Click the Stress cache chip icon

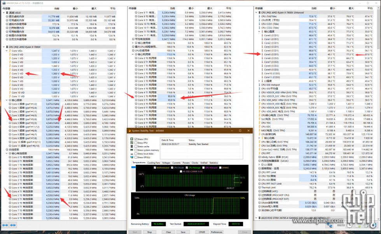pyautogui.click(x=132, y=146)
